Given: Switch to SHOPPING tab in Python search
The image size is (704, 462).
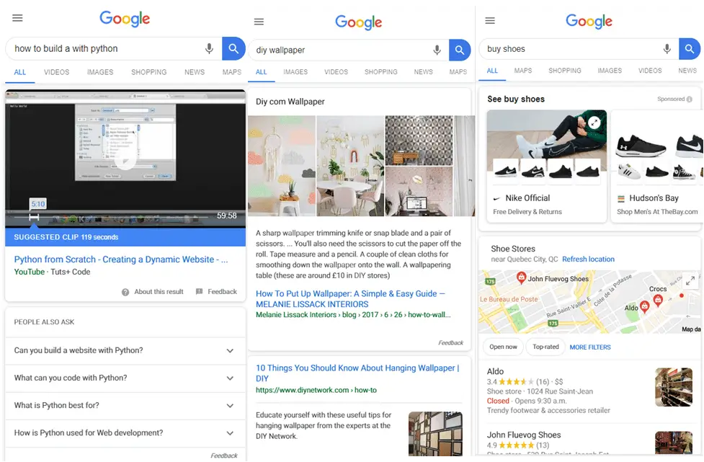Looking at the screenshot, I should (148, 72).
